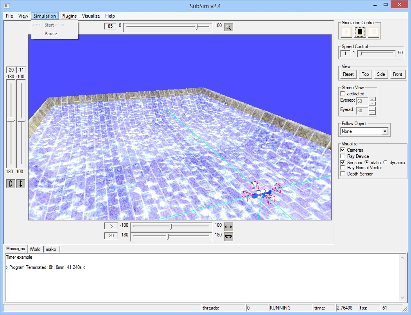Enable the Ray Normal Vector checkbox
This screenshot has width=411, height=315.
[x=343, y=167]
